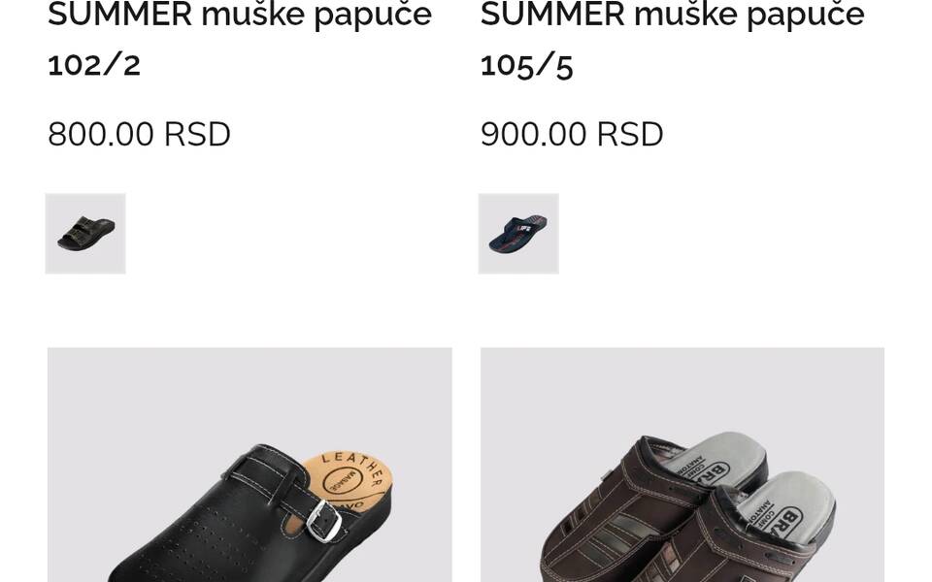
Task: Click the 102/2 model number
Action: click(94, 65)
